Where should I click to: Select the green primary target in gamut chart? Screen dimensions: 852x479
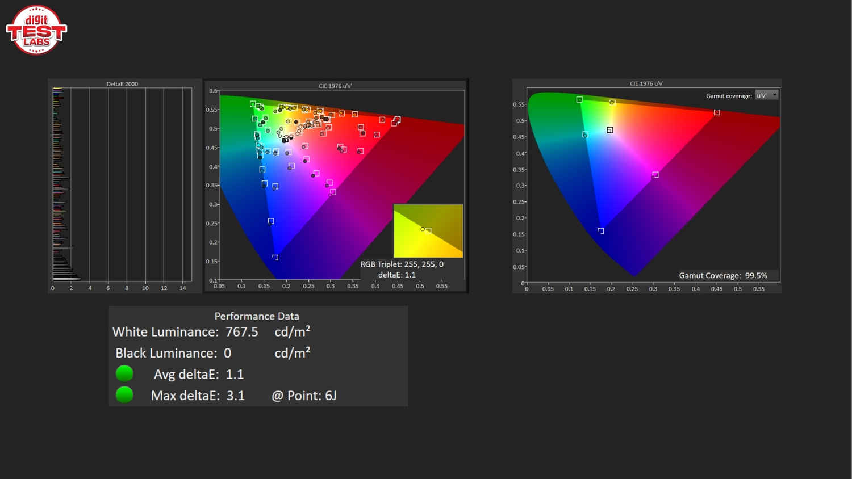click(579, 100)
